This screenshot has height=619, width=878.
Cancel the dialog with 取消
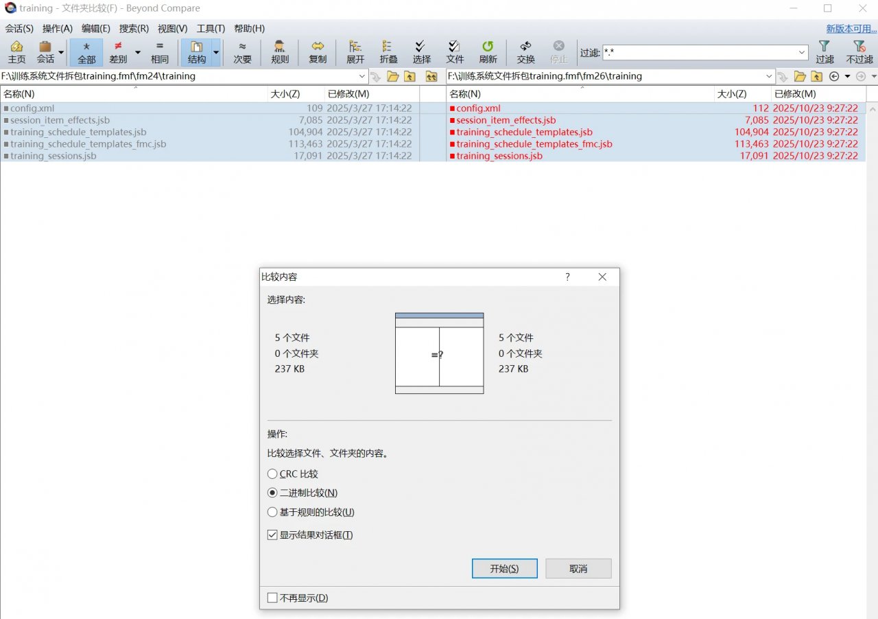click(x=578, y=568)
